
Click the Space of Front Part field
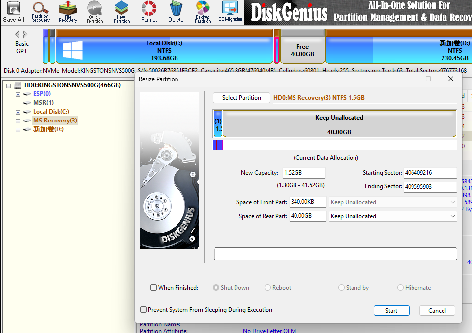[308, 202]
